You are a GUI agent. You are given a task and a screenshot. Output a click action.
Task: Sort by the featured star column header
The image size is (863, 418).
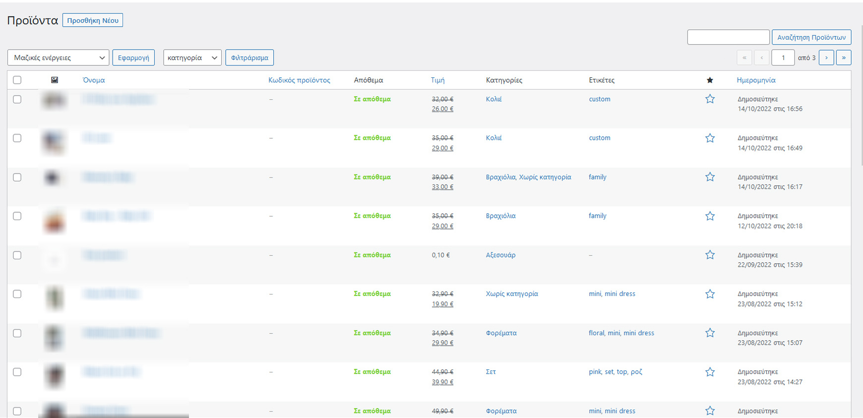[x=710, y=80]
